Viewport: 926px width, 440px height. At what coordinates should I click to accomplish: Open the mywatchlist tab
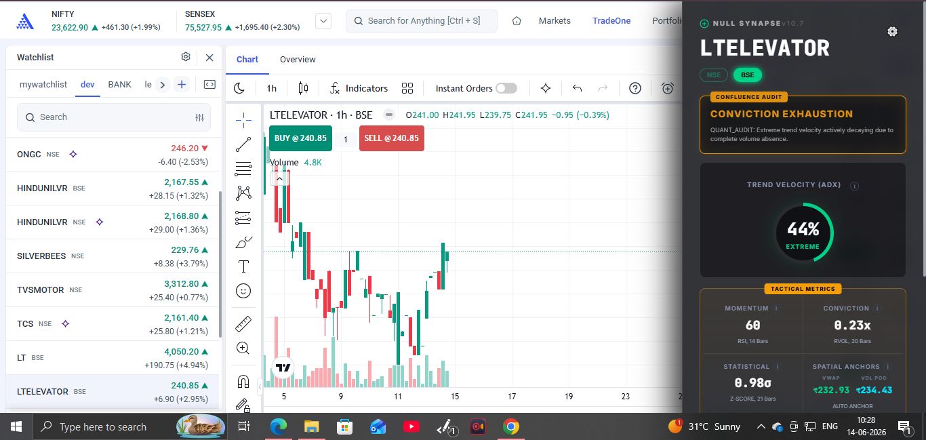tap(43, 85)
